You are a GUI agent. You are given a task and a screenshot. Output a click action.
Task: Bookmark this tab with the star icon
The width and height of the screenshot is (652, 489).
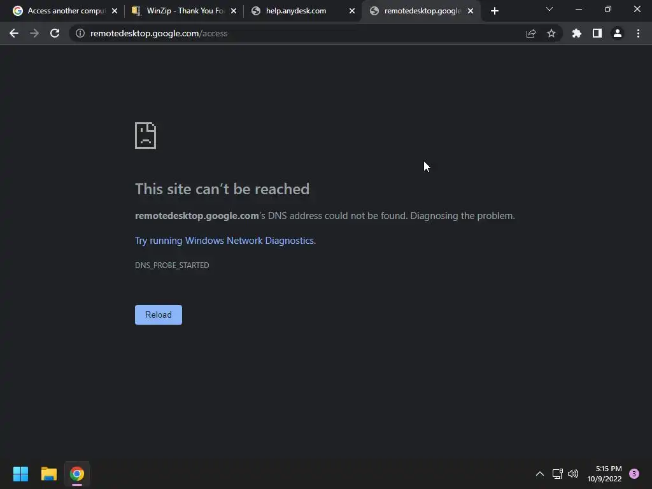coord(551,33)
